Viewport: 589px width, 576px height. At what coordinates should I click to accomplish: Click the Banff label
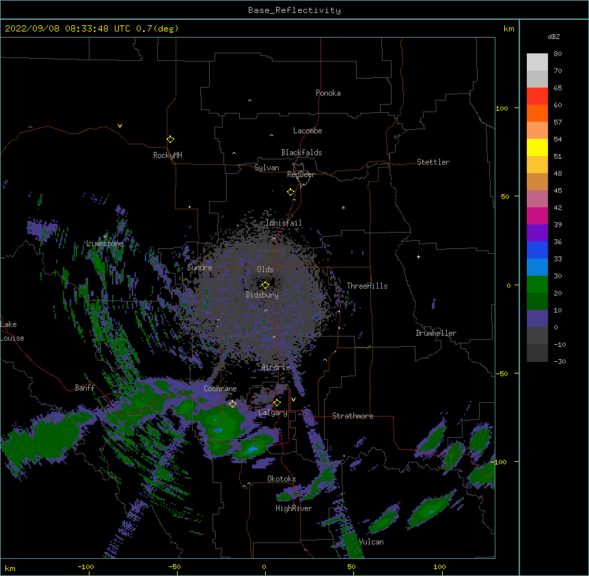(85, 388)
